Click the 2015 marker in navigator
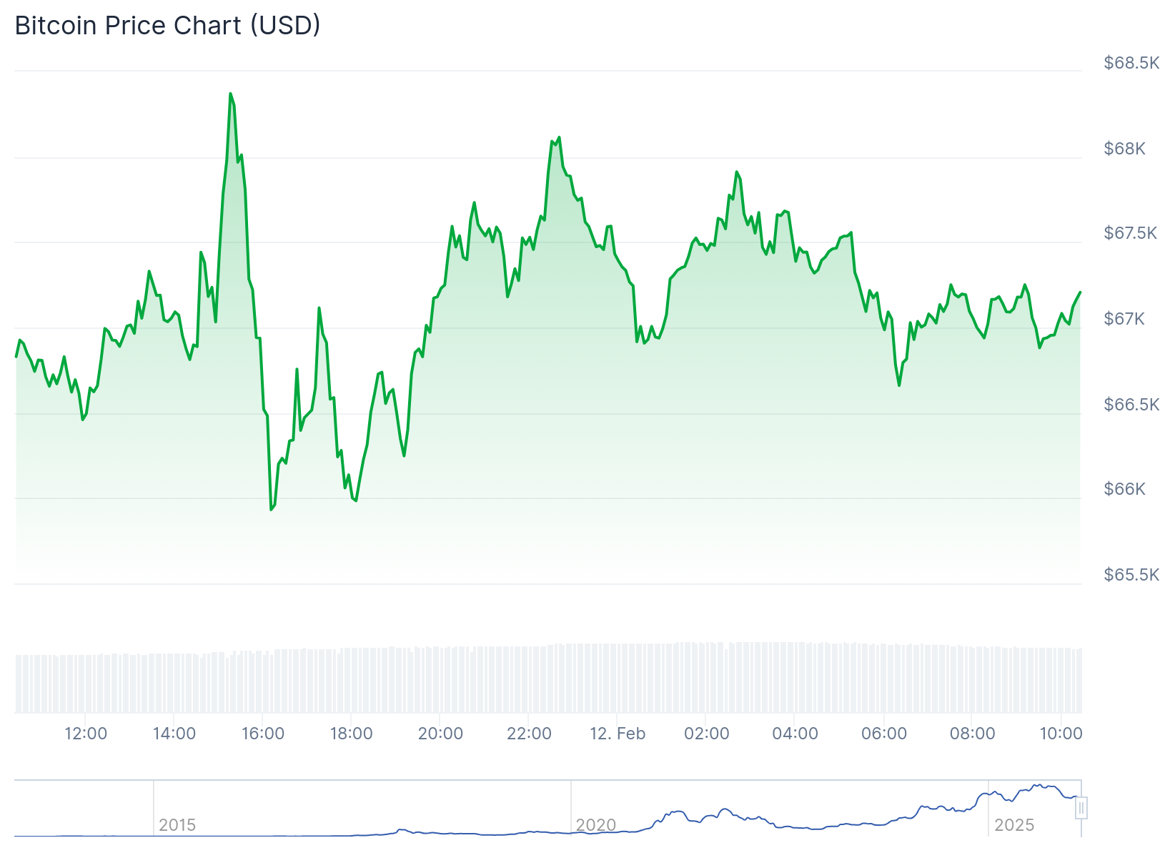The height and width of the screenshot is (858, 1175). [177, 825]
